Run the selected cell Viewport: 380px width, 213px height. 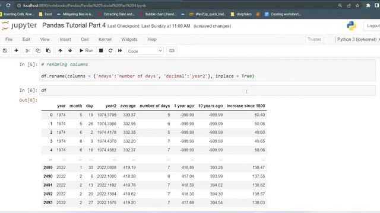[x=87, y=51]
